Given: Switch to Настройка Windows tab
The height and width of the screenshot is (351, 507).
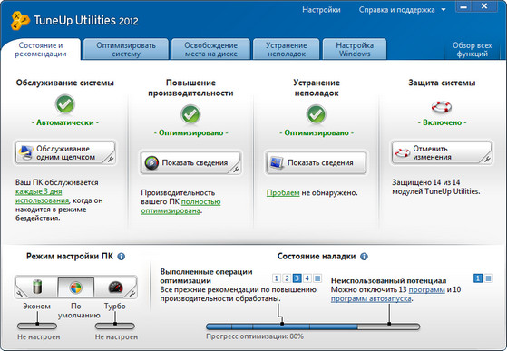Looking at the screenshot, I should coord(355,50).
